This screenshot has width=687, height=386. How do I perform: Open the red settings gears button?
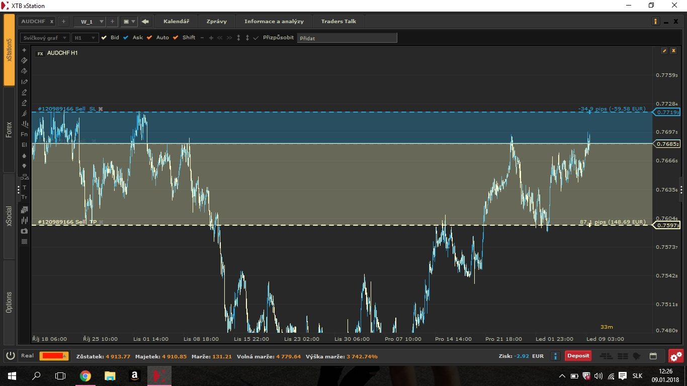point(676,356)
